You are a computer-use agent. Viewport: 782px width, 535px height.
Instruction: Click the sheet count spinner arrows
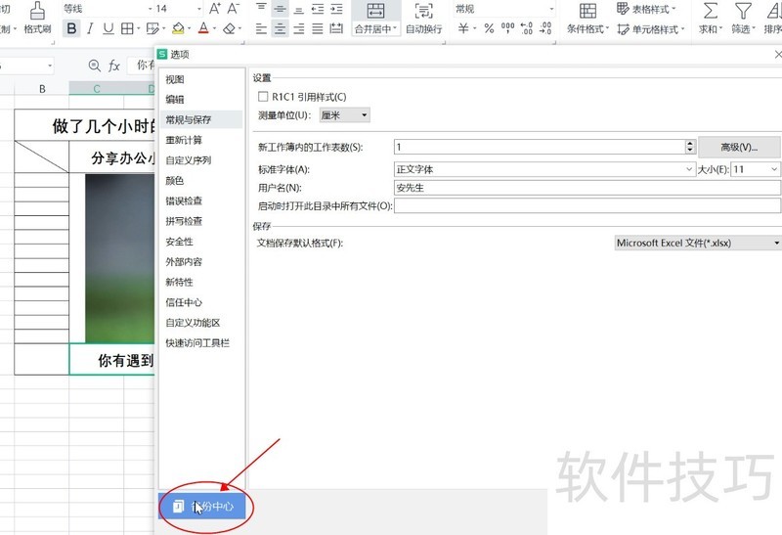(x=690, y=147)
